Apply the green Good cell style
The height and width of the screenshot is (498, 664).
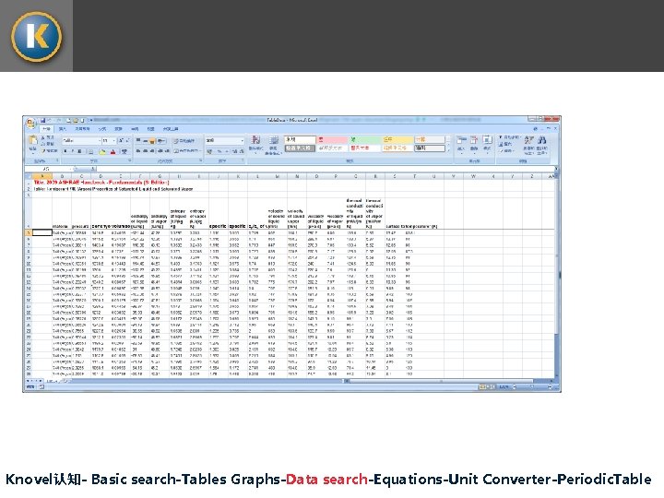[364, 139]
